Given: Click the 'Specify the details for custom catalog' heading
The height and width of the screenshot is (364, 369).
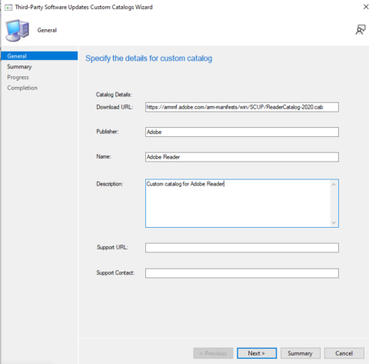Looking at the screenshot, I should click(x=149, y=58).
